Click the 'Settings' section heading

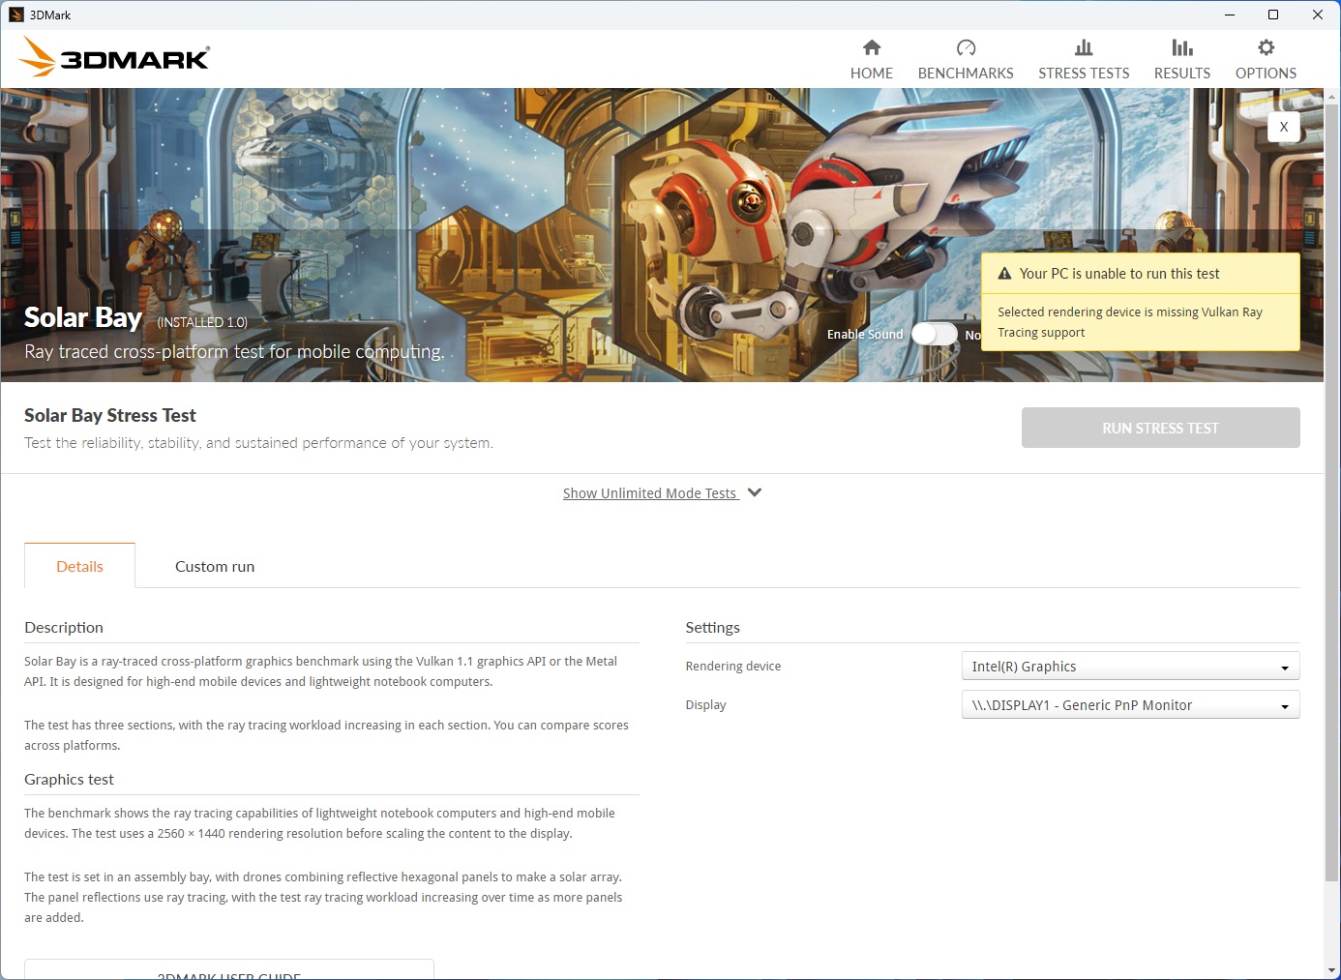point(713,627)
